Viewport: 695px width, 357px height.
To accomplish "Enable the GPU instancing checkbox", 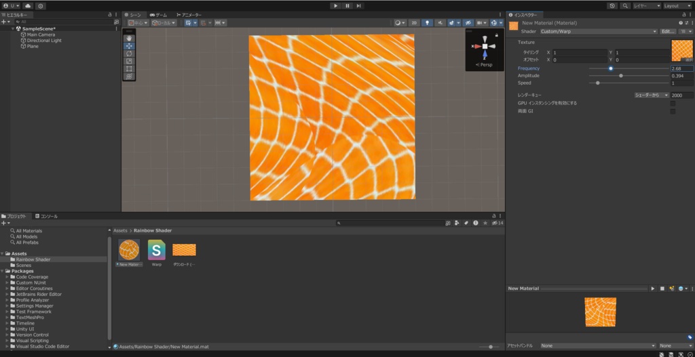I will [x=673, y=103].
